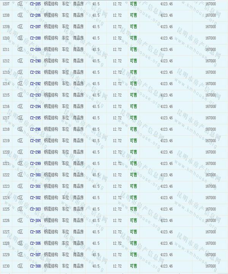Open the C2-287 unit link

coord(35,27)
